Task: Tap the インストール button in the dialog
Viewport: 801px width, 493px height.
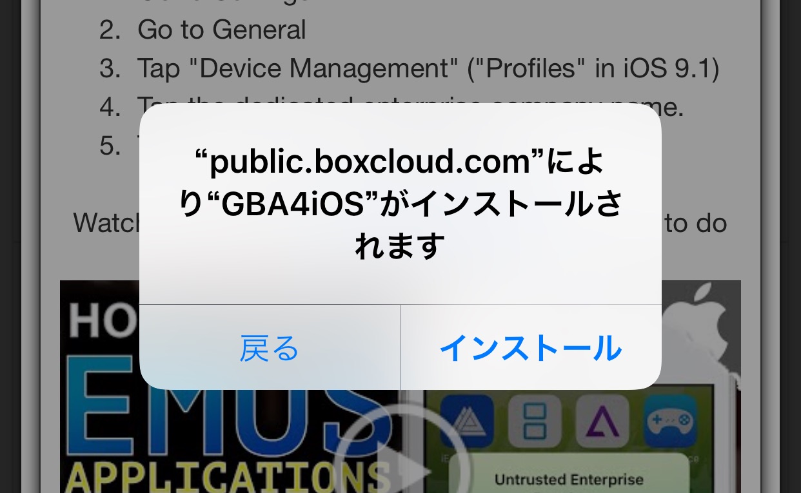Action: point(531,348)
